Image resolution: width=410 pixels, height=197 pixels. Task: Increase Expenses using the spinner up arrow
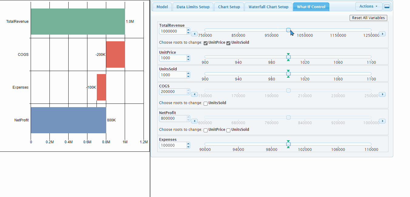pyautogui.click(x=188, y=144)
